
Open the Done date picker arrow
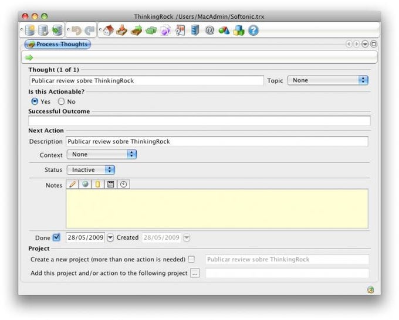[110, 237]
